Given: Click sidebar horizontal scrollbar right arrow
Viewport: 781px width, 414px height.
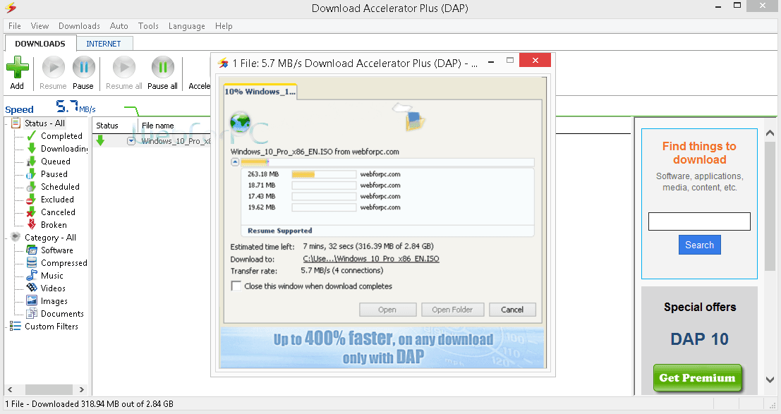Looking at the screenshot, I should coord(82,389).
